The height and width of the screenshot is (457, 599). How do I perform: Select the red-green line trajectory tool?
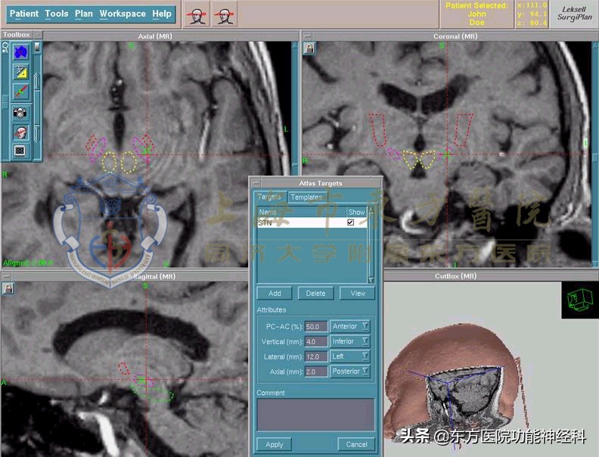click(20, 92)
